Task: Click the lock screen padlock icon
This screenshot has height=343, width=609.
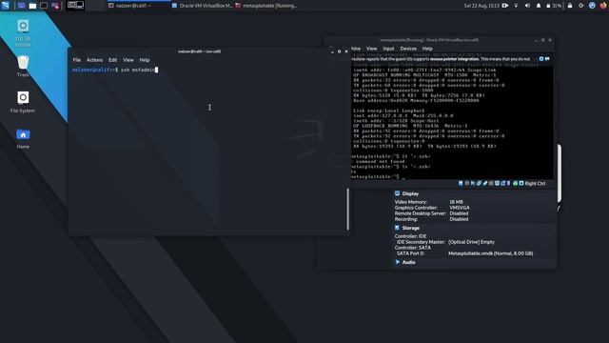Action: pyautogui.click(x=570, y=6)
